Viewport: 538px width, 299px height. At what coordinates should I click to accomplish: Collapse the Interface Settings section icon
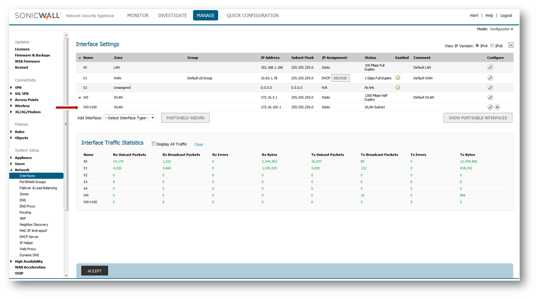[x=511, y=45]
